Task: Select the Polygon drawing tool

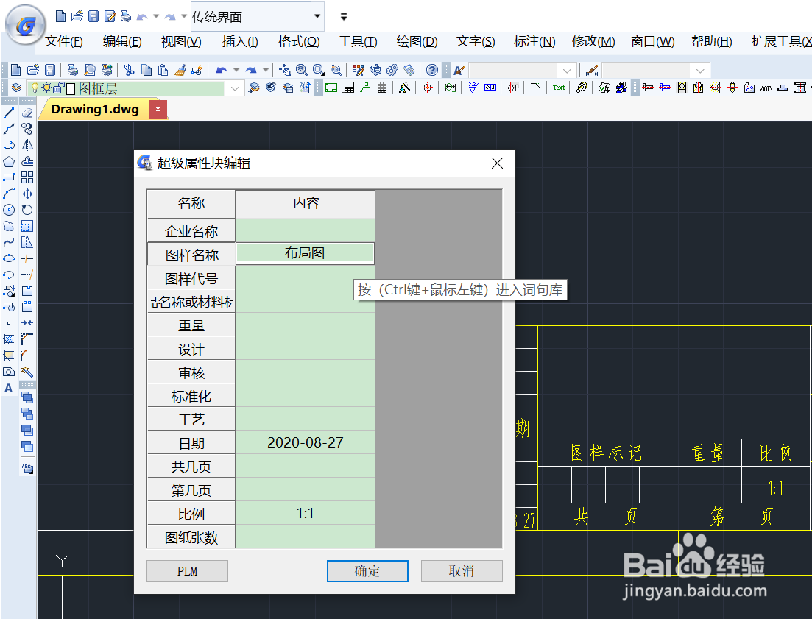Action: click(9, 161)
